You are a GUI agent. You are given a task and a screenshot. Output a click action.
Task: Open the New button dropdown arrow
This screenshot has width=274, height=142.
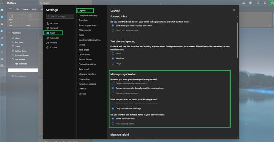point(11,23)
